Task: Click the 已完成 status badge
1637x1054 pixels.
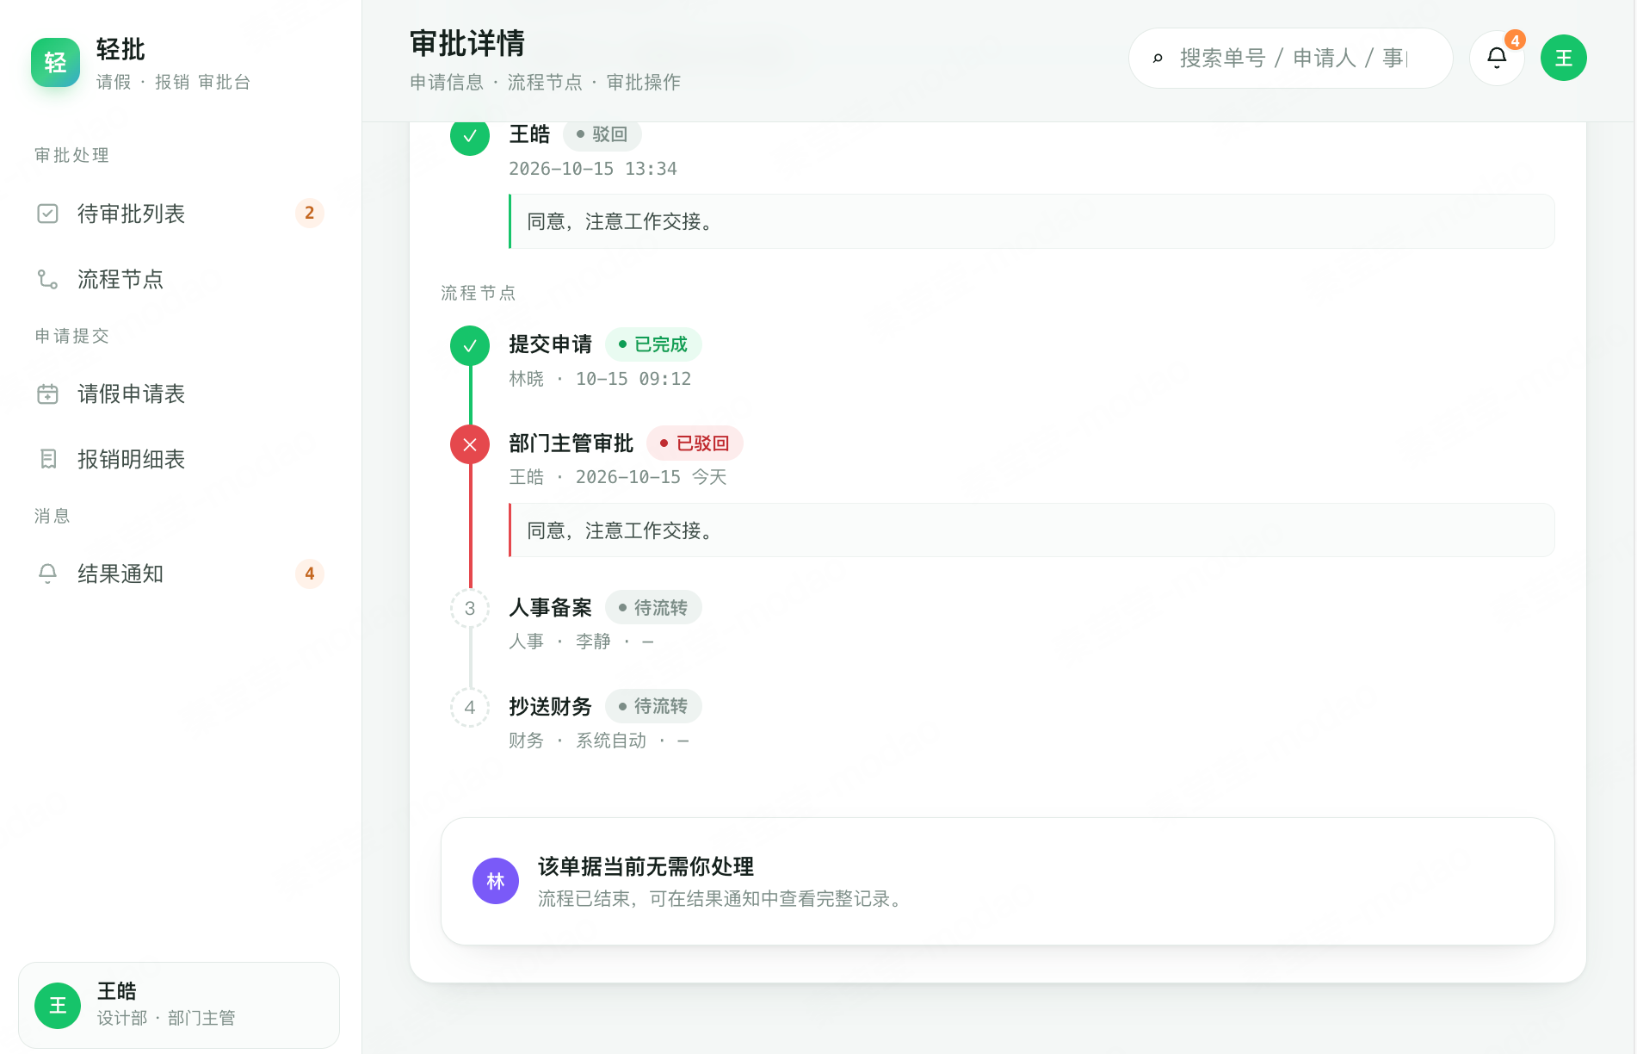Action: pyautogui.click(x=653, y=344)
